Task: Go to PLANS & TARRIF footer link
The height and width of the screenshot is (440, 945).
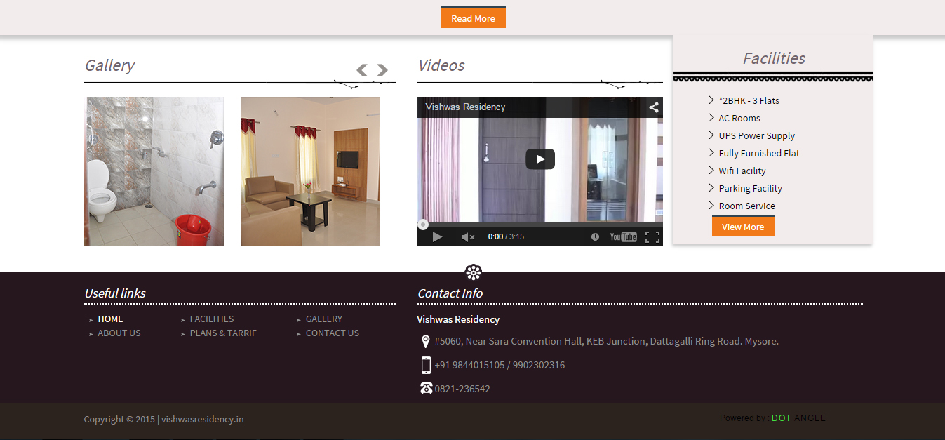Action: click(x=223, y=333)
